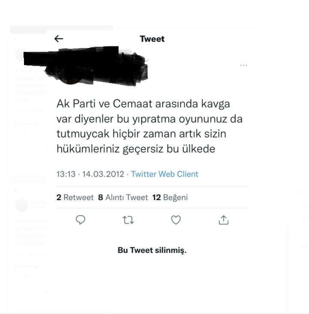Click the faded back arrow in the background

pos(16,39)
